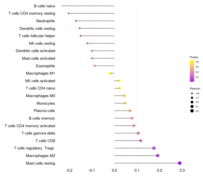Click the -0.2 x-axis tick label
Image resolution: width=203 pixels, height=177 pixels.
[x=69, y=170]
